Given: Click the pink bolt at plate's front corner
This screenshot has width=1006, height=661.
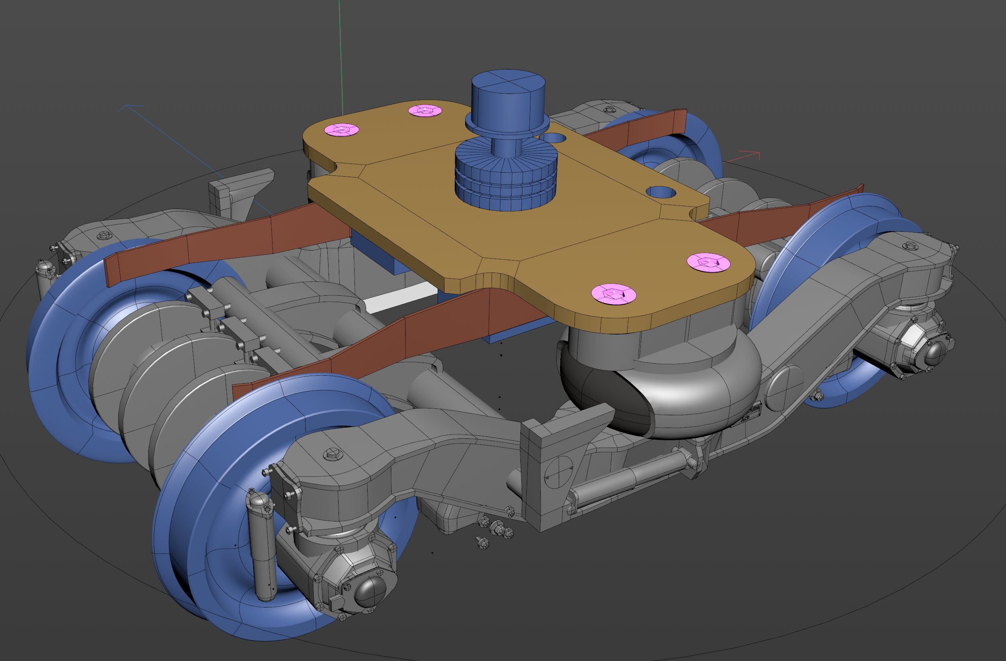Looking at the screenshot, I should coord(614,293).
